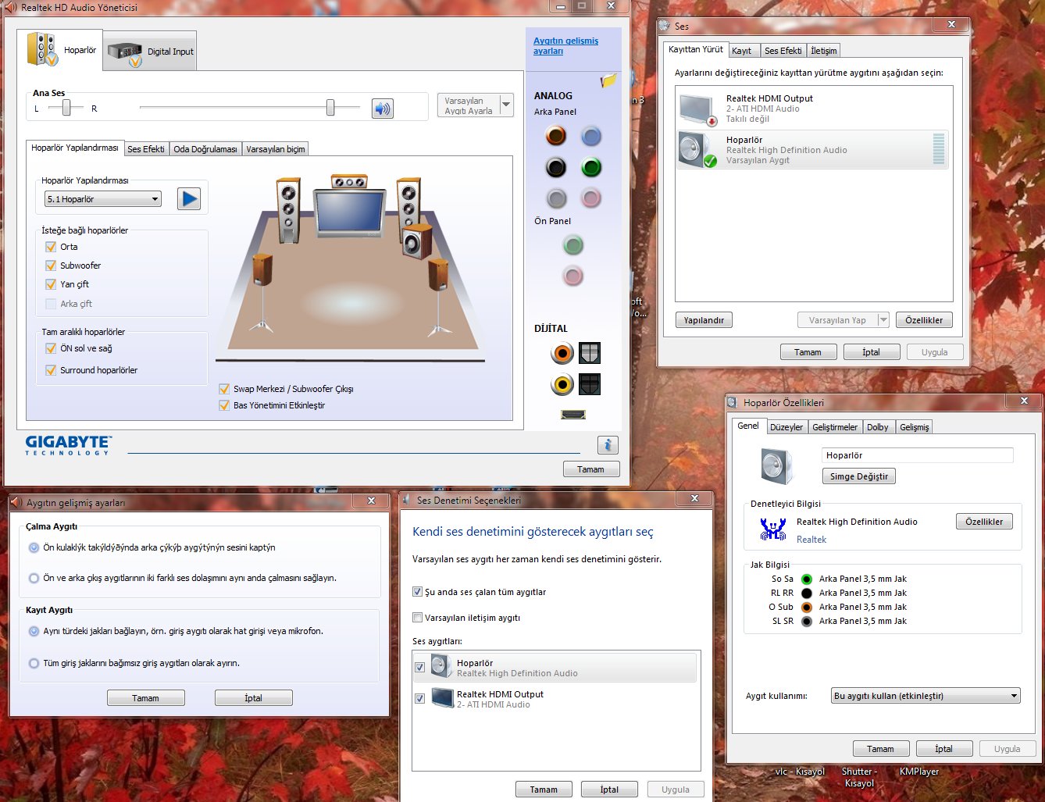The height and width of the screenshot is (802, 1045).
Task: Click the mute speaker icon beside volume slider
Action: 382,109
